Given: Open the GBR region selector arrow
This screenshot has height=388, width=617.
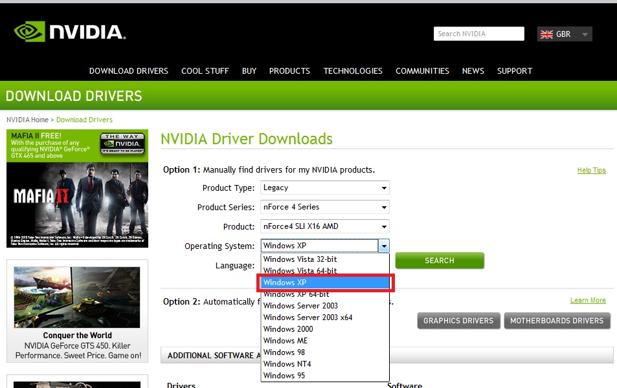Looking at the screenshot, I should tap(585, 34).
